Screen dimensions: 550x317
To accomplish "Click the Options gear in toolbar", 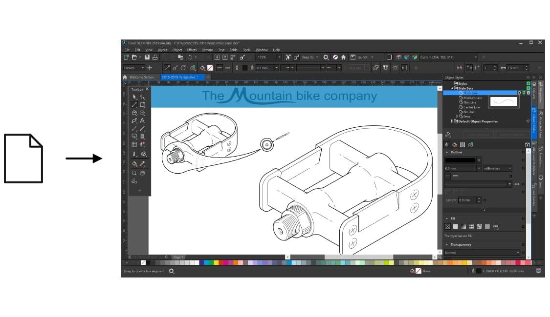I will pyautogui.click(x=326, y=57).
